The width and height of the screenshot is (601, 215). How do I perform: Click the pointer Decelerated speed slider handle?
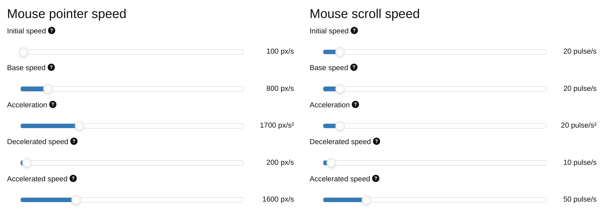click(27, 163)
